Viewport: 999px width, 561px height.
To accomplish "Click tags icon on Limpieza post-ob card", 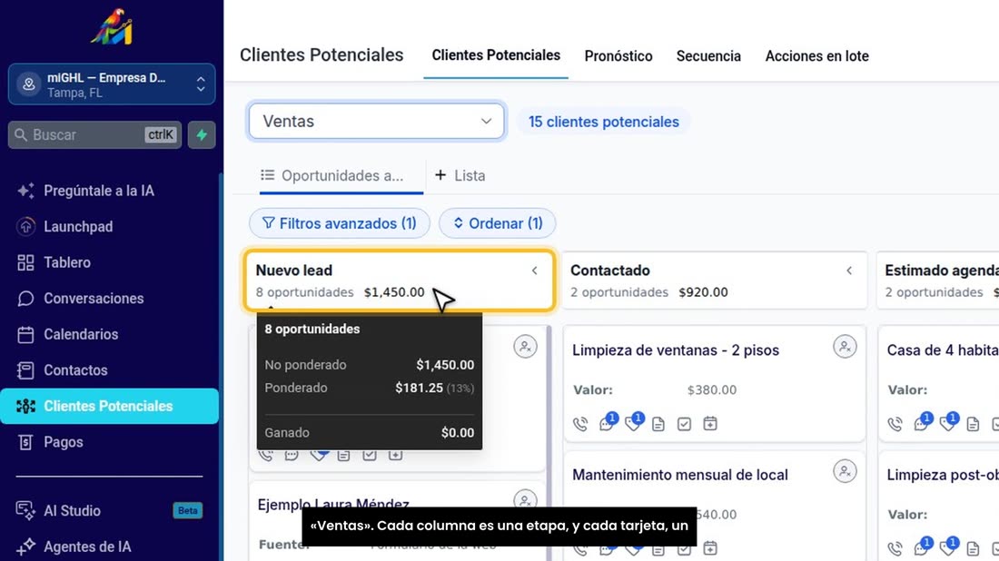I will (x=948, y=547).
